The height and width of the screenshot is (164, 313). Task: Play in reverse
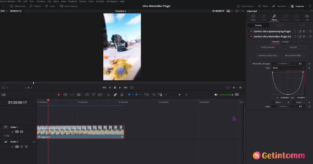pyautogui.click(x=110, y=88)
